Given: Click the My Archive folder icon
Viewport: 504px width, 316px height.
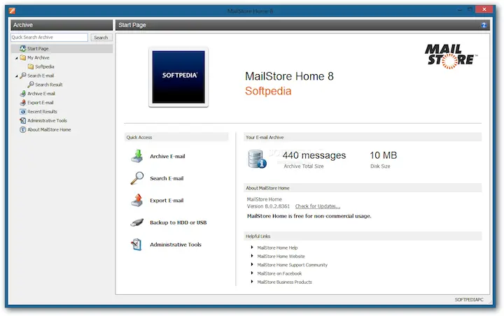Looking at the screenshot, I should [22, 57].
